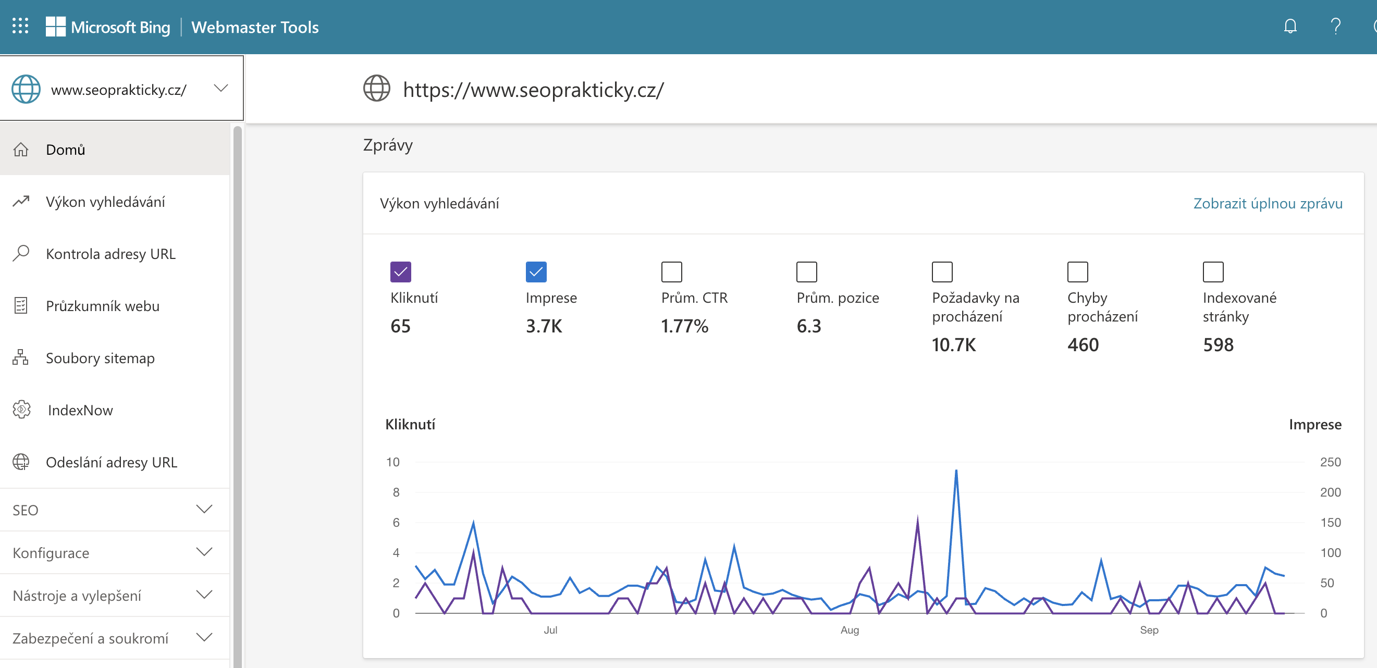Click the globe icon beside the page URL
This screenshot has width=1377, height=668.
(x=376, y=89)
